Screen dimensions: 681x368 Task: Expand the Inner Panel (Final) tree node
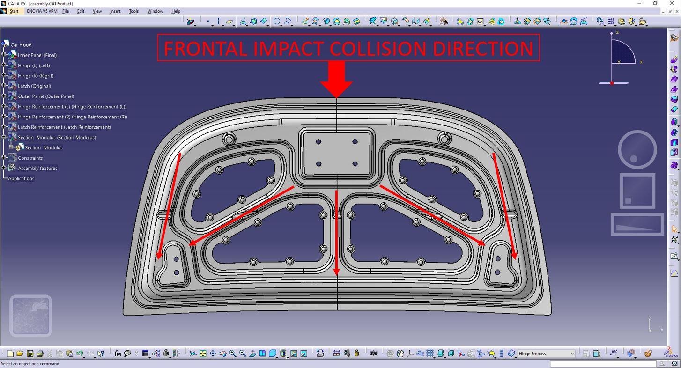pos(4,55)
